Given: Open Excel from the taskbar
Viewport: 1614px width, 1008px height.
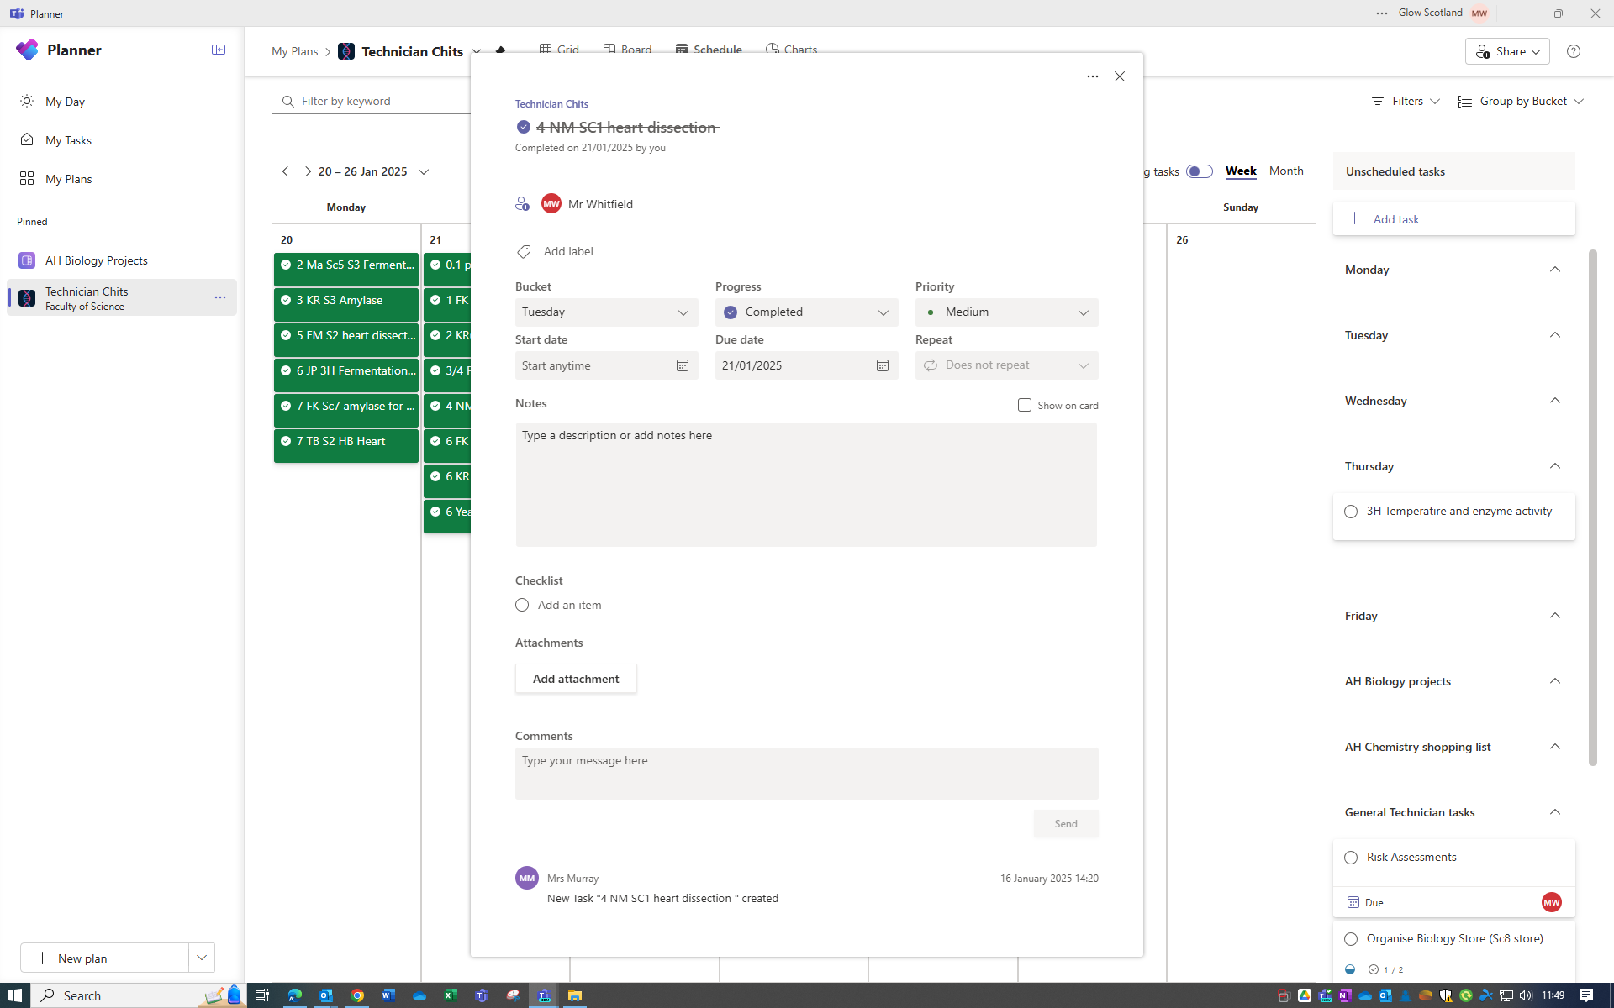Looking at the screenshot, I should (x=451, y=995).
